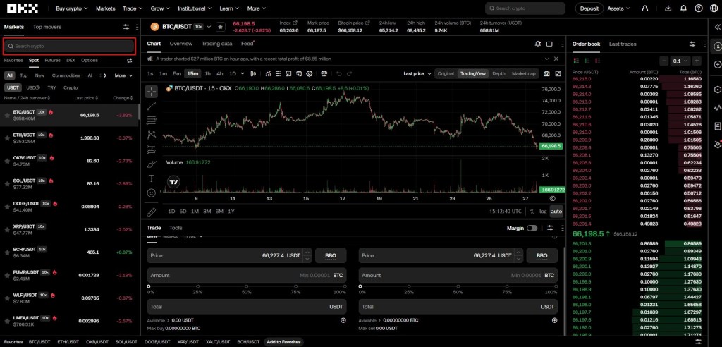Open the Institutional dropdown
The image size is (722, 347).
[195, 8]
